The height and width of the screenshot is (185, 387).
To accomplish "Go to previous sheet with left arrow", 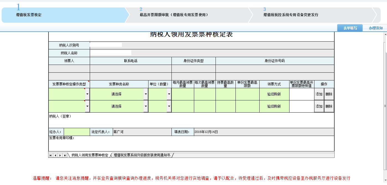I will click(x=55, y=155).
